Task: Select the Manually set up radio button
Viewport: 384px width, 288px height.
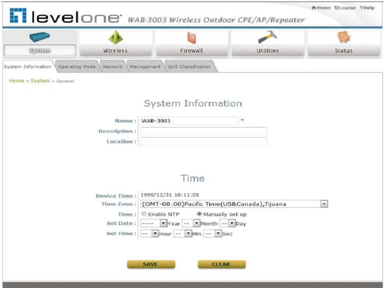Action: 199,214
